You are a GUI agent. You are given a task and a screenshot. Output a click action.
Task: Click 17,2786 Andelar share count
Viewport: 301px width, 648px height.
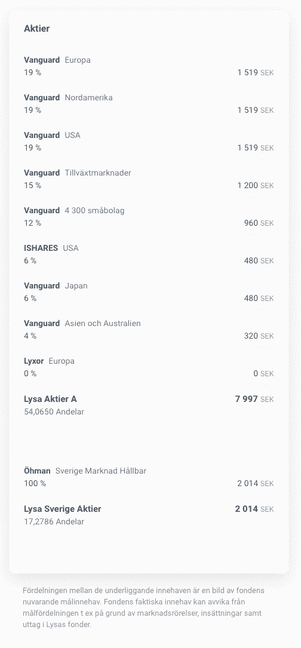pos(54,522)
